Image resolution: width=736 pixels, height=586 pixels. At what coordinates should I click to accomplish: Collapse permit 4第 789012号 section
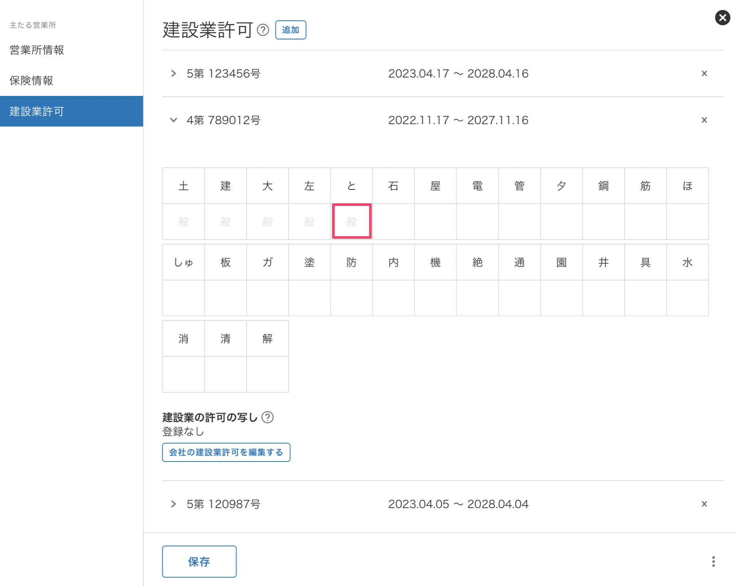pyautogui.click(x=173, y=120)
